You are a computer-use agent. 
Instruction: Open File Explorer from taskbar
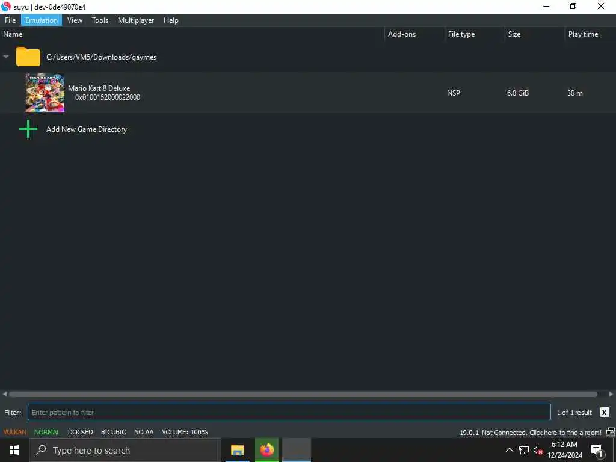pos(237,450)
